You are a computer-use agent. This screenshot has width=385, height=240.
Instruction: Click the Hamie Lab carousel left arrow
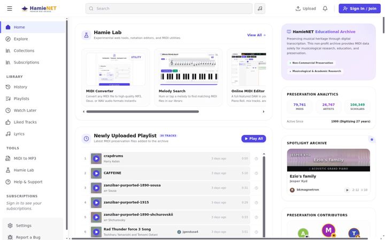click(x=84, y=111)
